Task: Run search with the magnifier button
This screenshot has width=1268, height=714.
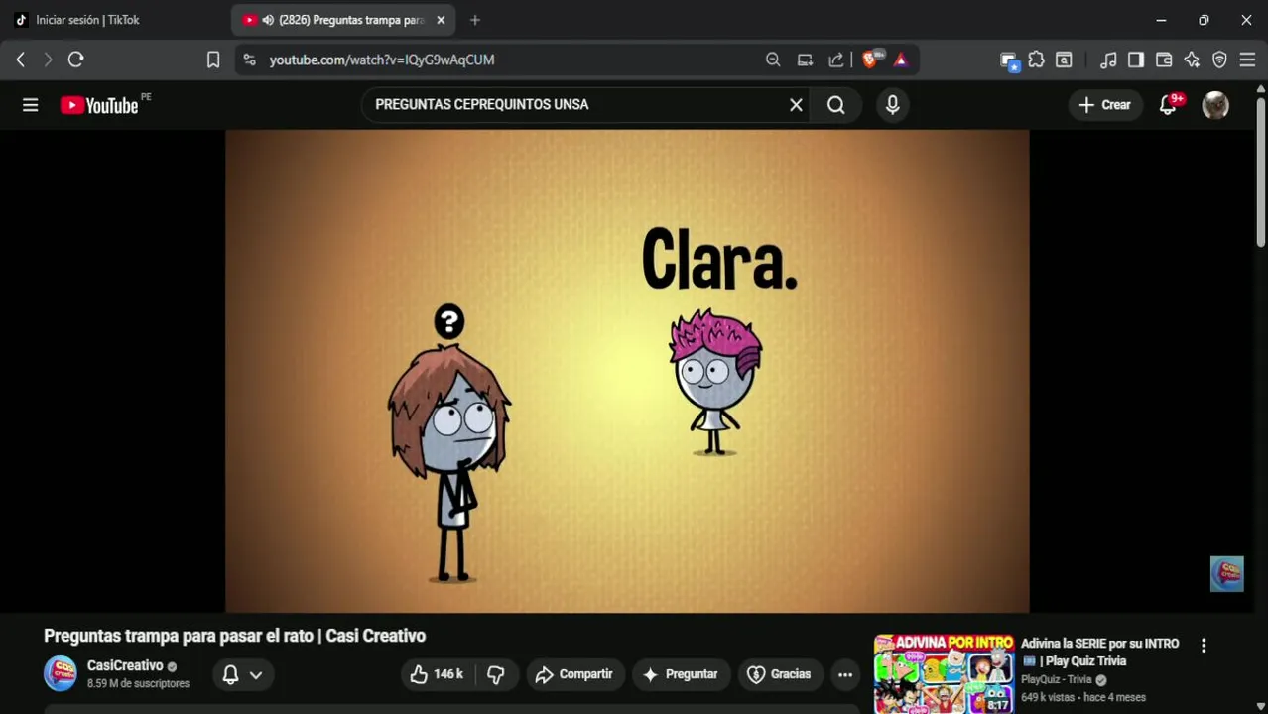Action: pyautogui.click(x=836, y=105)
